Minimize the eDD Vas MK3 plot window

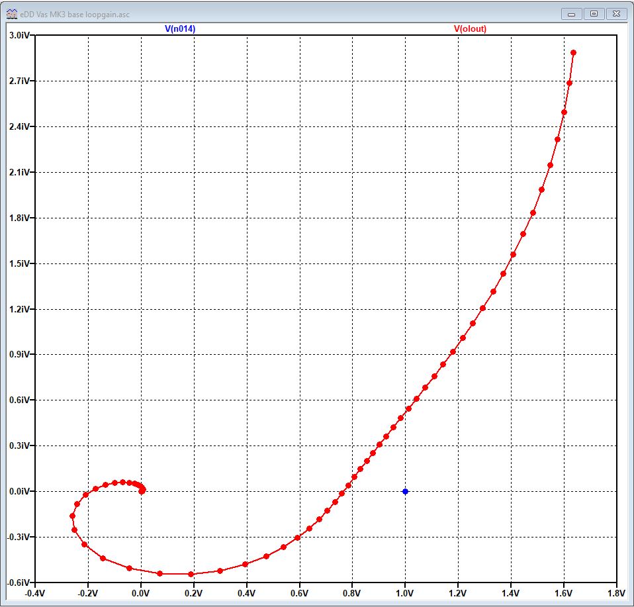(x=571, y=14)
